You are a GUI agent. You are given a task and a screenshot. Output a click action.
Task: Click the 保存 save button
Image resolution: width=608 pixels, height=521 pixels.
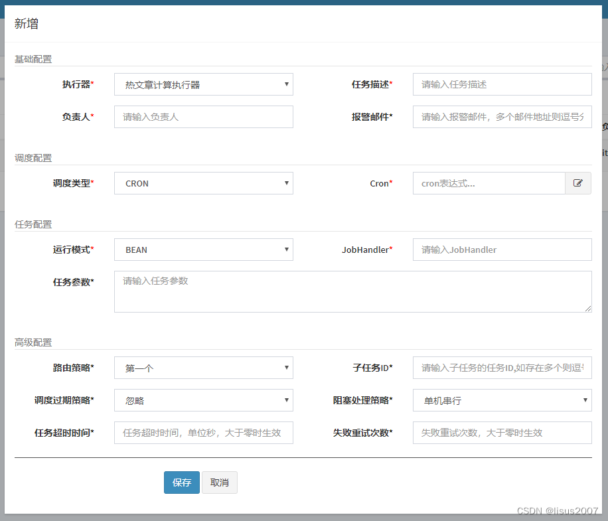[x=181, y=483]
